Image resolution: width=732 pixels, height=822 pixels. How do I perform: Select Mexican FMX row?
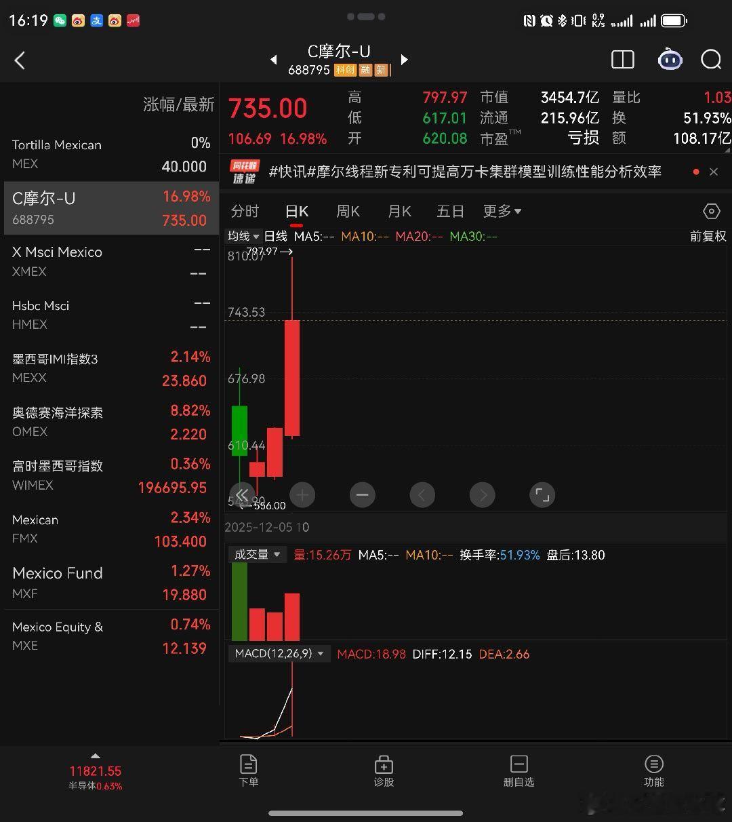tap(111, 529)
